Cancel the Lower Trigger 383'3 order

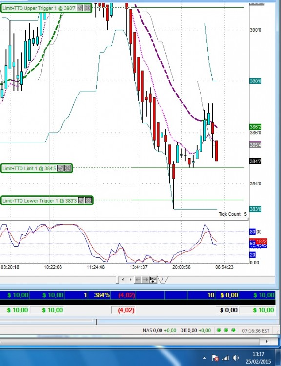coord(88,200)
